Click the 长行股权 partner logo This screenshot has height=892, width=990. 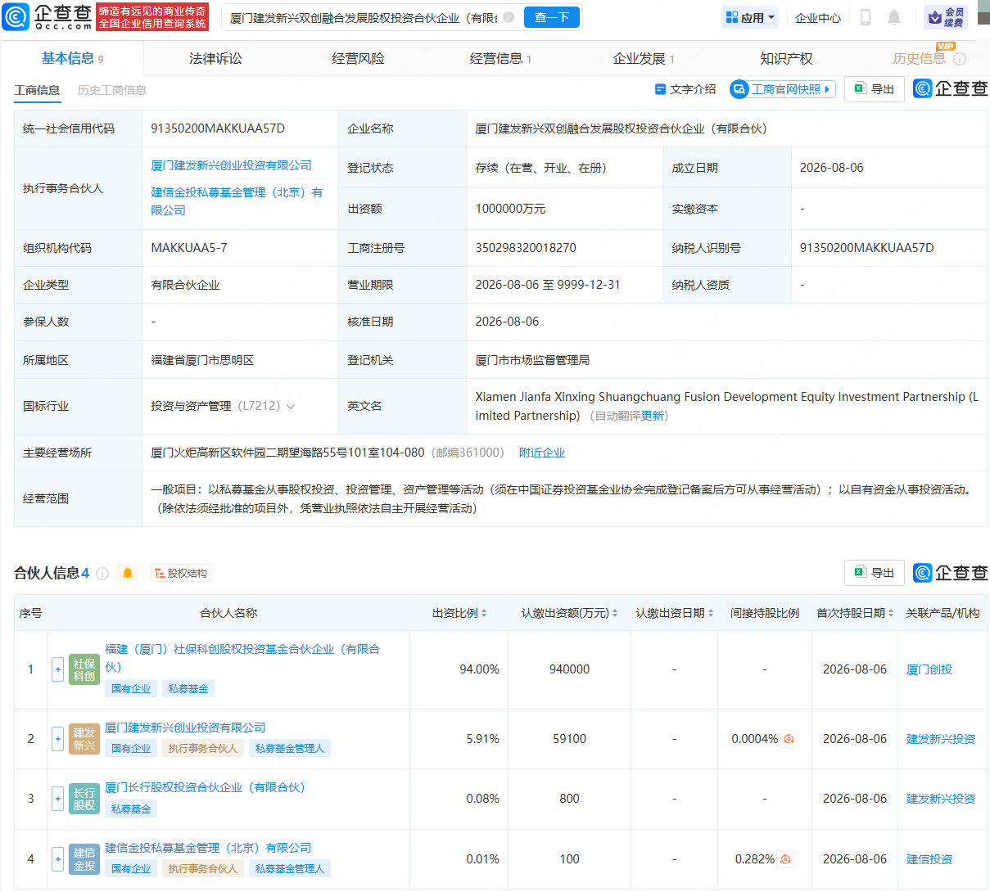coord(84,799)
